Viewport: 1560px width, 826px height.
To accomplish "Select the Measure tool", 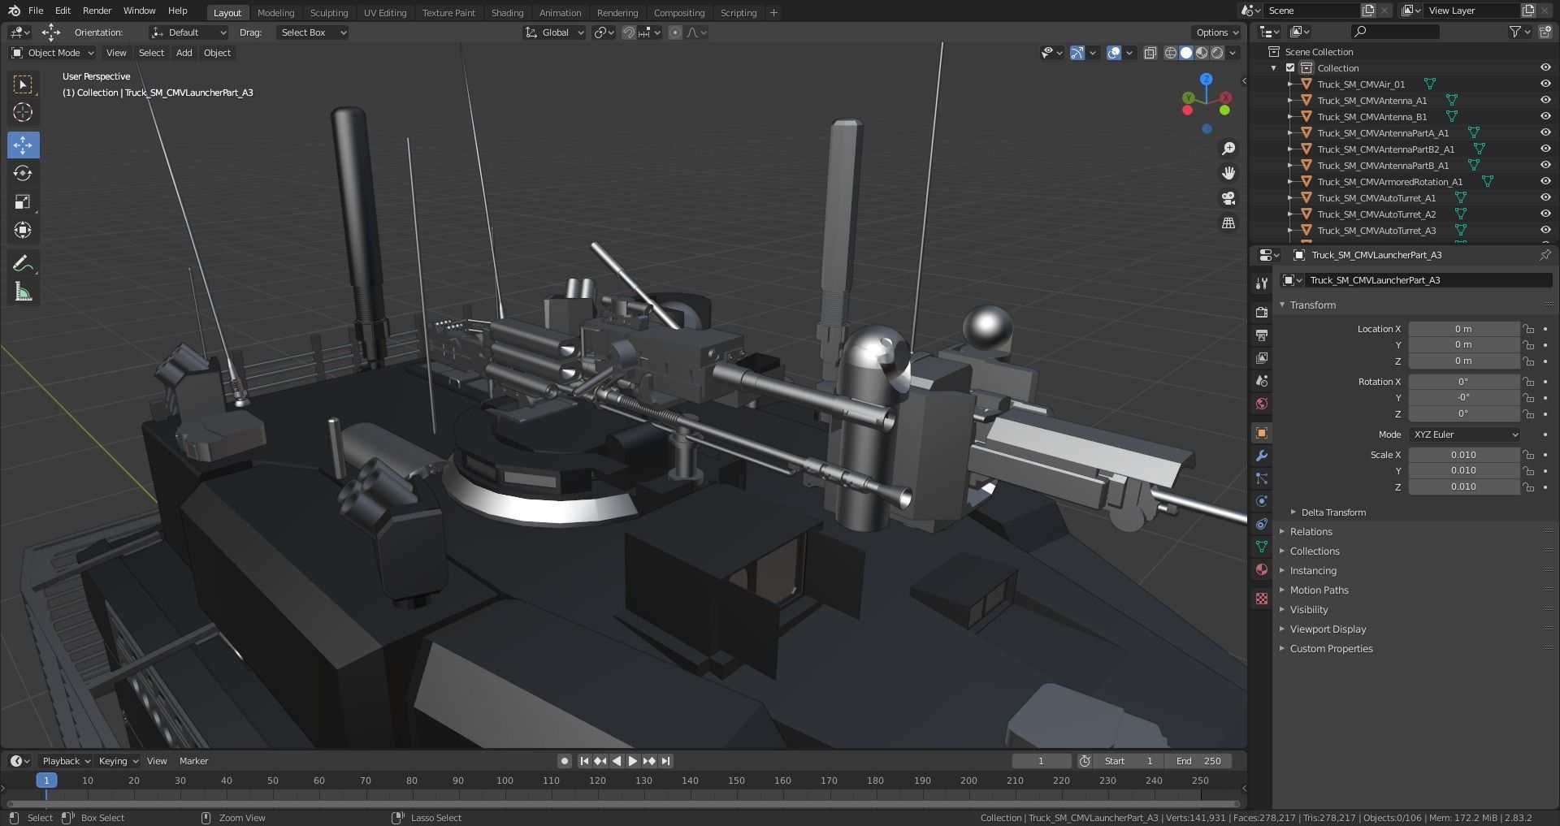I will click(23, 292).
